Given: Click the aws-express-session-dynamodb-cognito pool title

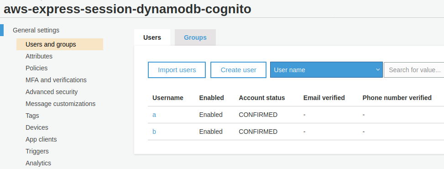Looking at the screenshot, I should 127,9.
